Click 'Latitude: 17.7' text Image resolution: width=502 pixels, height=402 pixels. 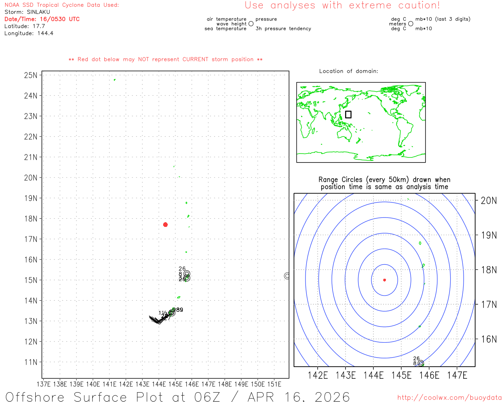tap(25, 26)
